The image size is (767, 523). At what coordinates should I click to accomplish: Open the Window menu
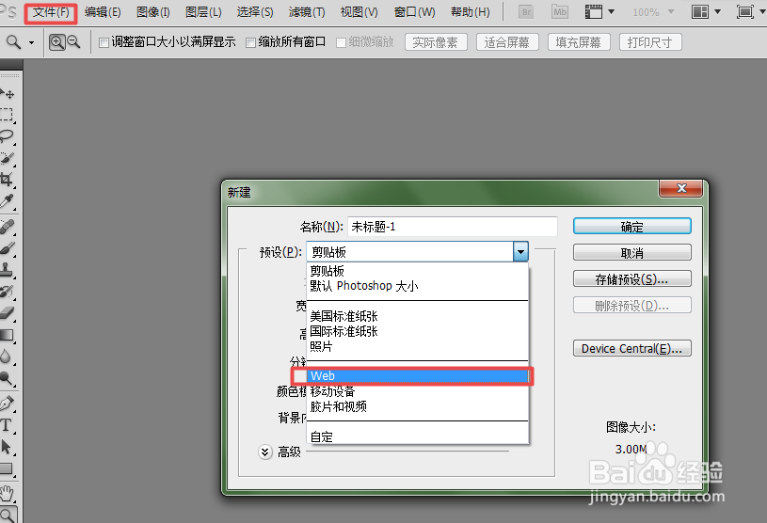[414, 12]
